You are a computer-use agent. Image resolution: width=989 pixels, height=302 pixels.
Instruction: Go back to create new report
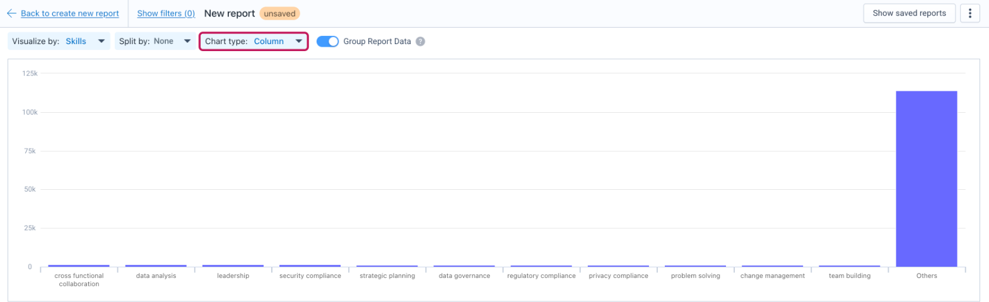point(70,13)
